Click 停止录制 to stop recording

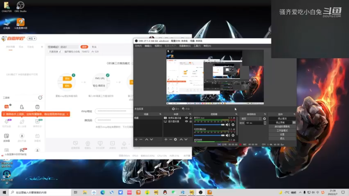(280, 122)
